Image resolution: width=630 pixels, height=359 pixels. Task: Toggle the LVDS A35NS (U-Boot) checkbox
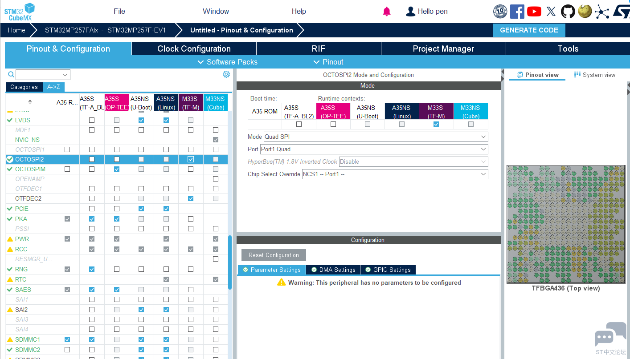(141, 120)
